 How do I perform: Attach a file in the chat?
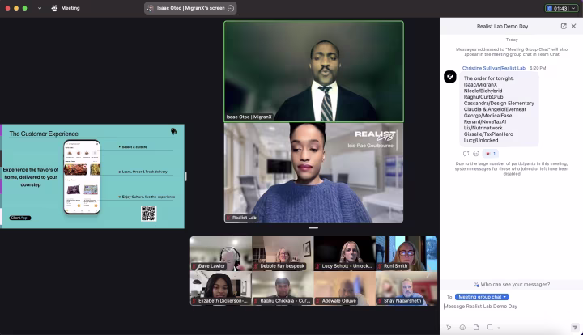coord(476,327)
